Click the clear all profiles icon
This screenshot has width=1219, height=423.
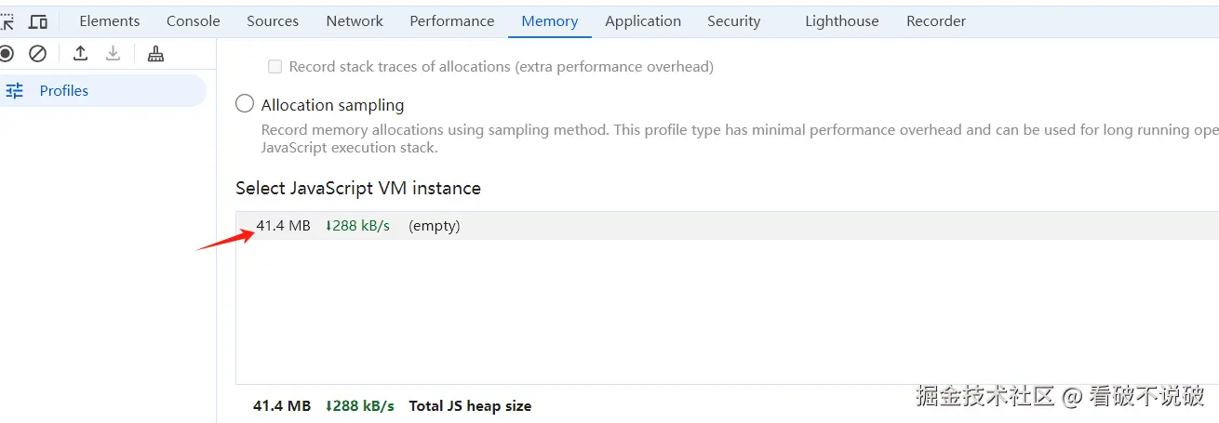click(x=38, y=54)
